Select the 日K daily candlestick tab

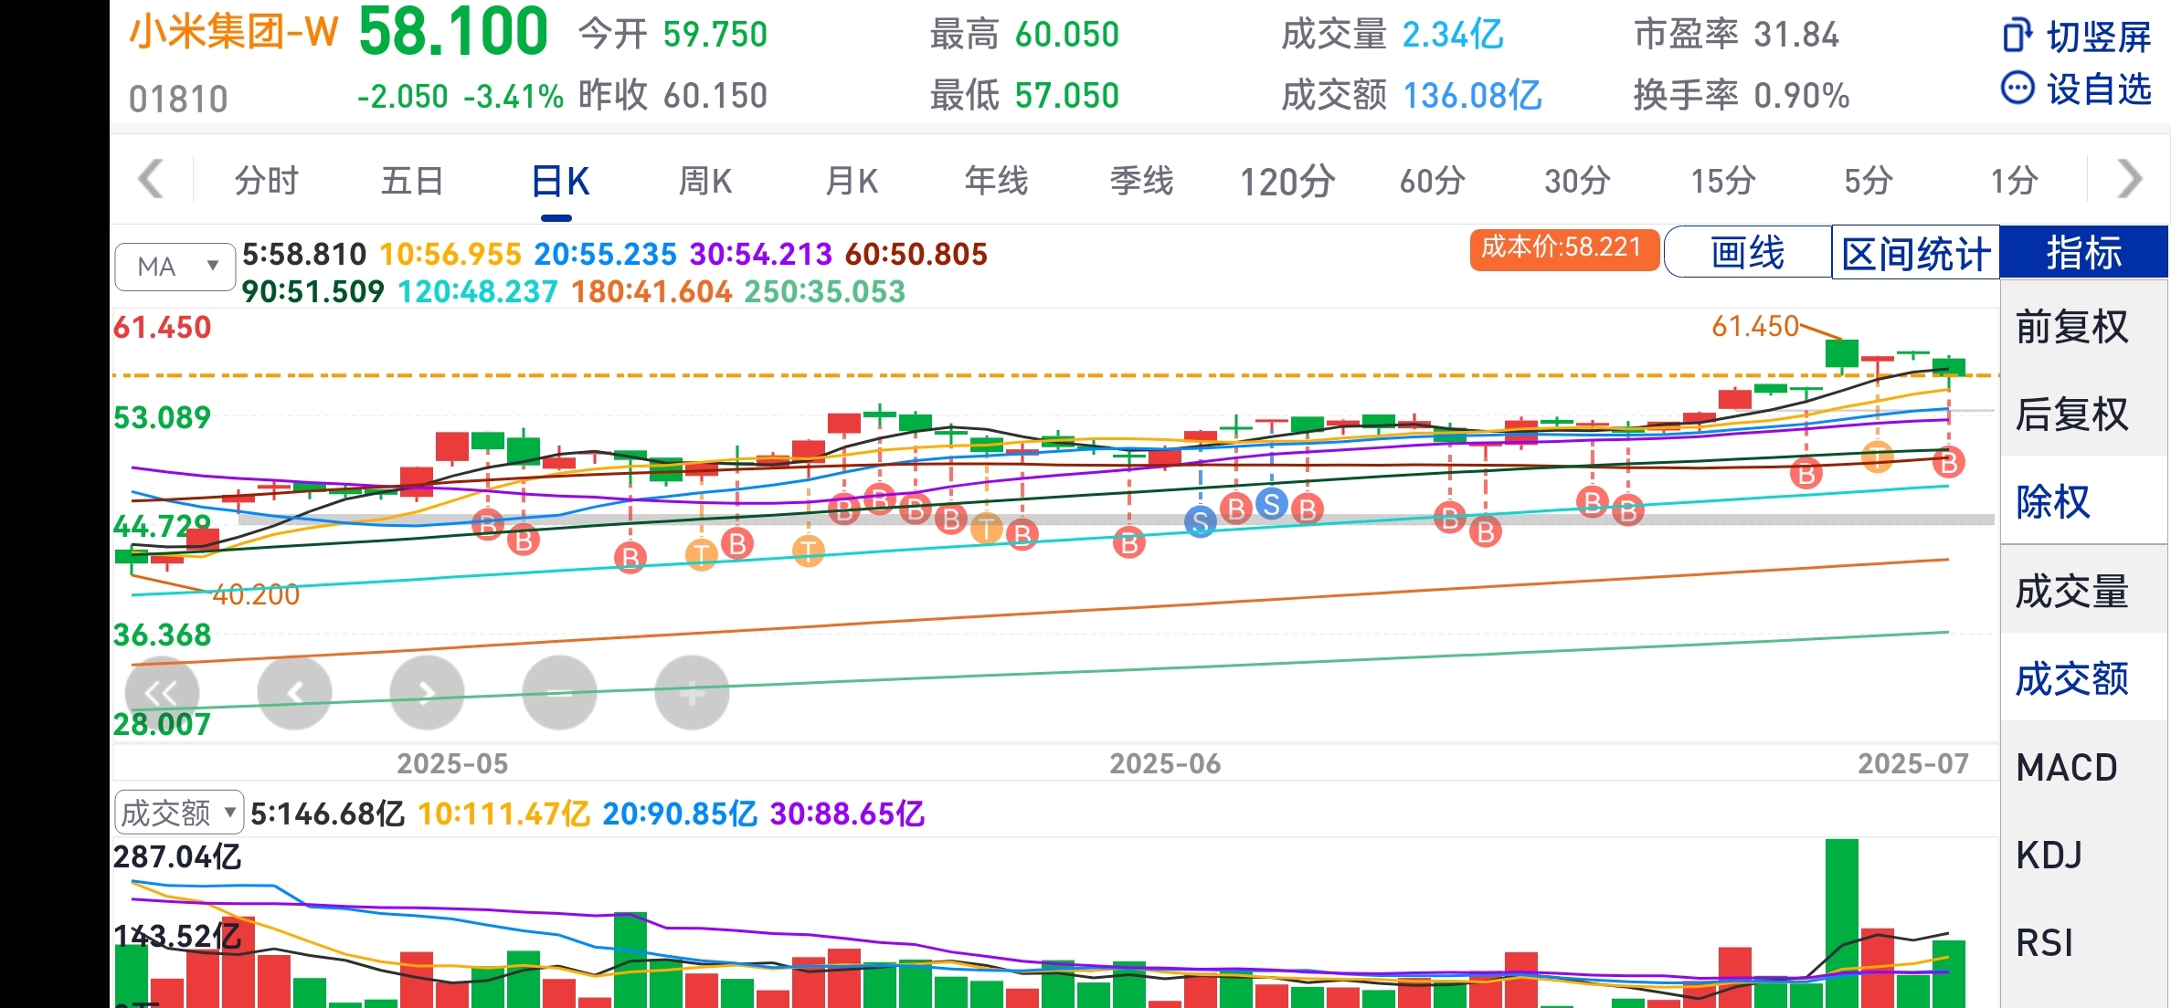pos(559,181)
